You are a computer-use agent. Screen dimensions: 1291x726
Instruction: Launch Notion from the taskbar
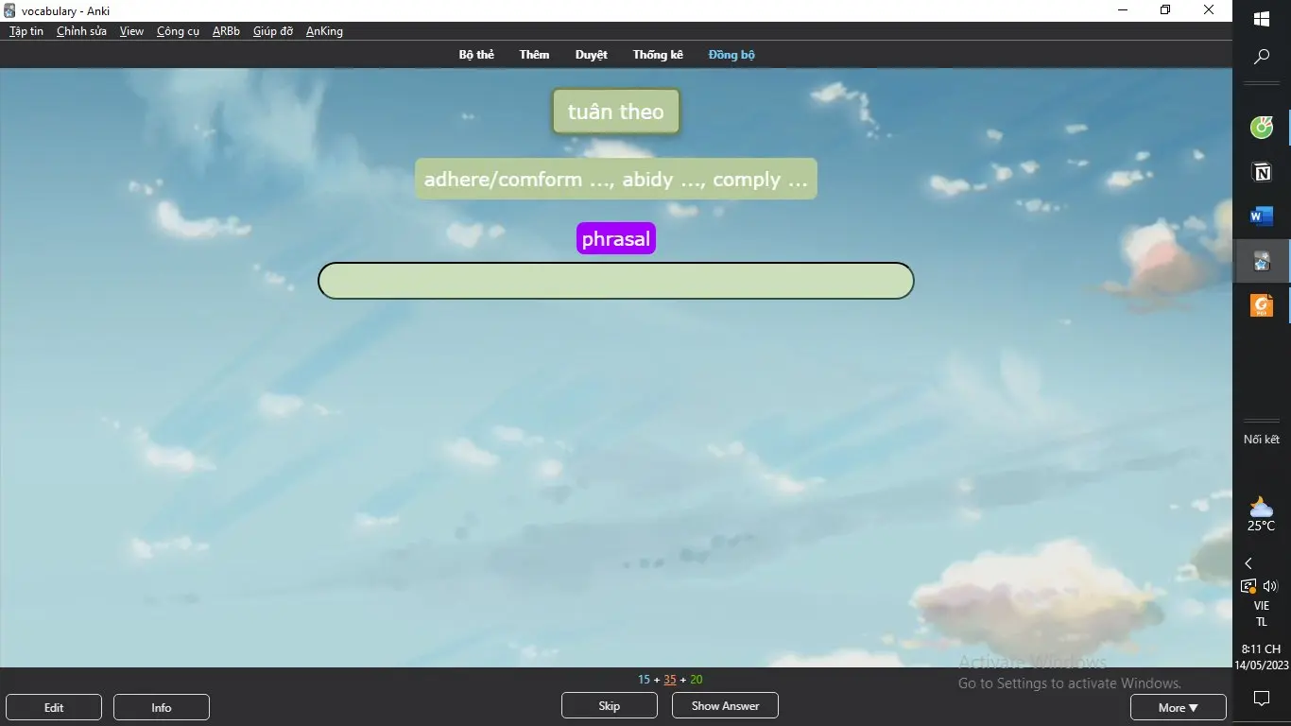[x=1261, y=172]
